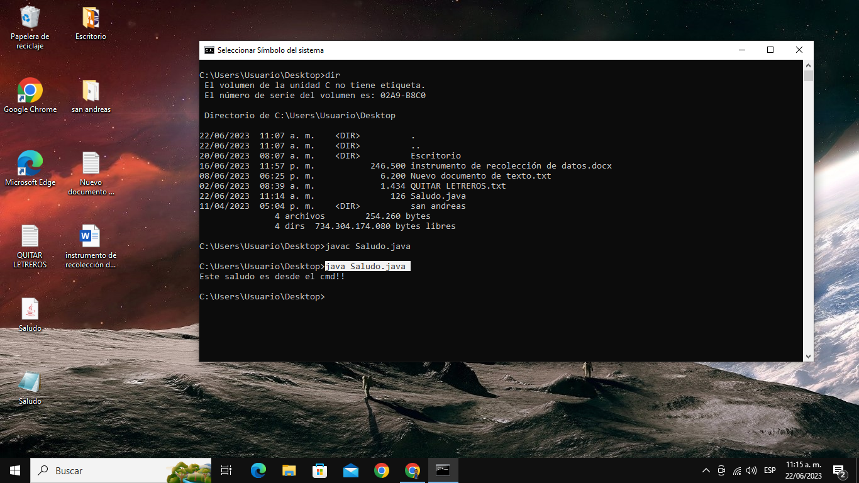Open Microsoft Store from the taskbar
This screenshot has width=859, height=483.
pyautogui.click(x=319, y=470)
